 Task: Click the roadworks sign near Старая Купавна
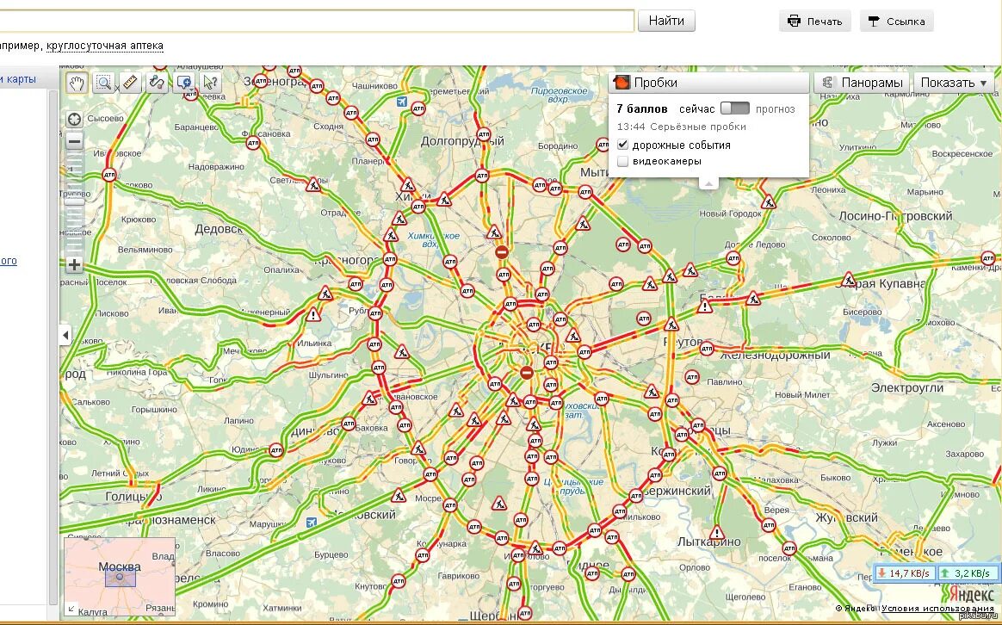pos(849,279)
